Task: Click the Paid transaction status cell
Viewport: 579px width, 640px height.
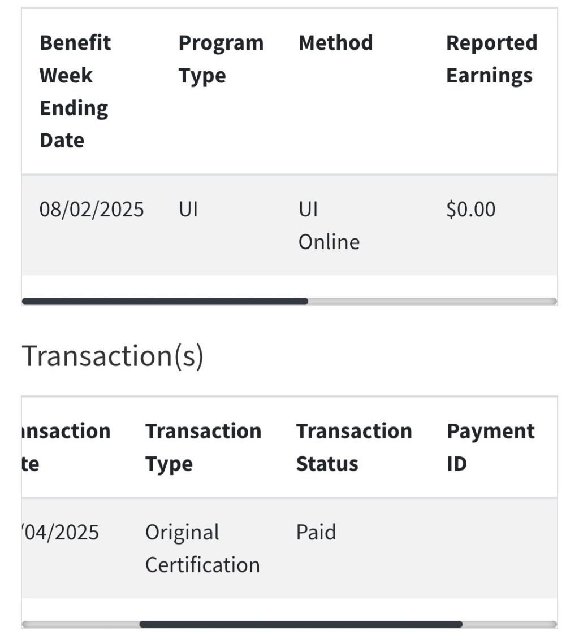Action: point(316,533)
